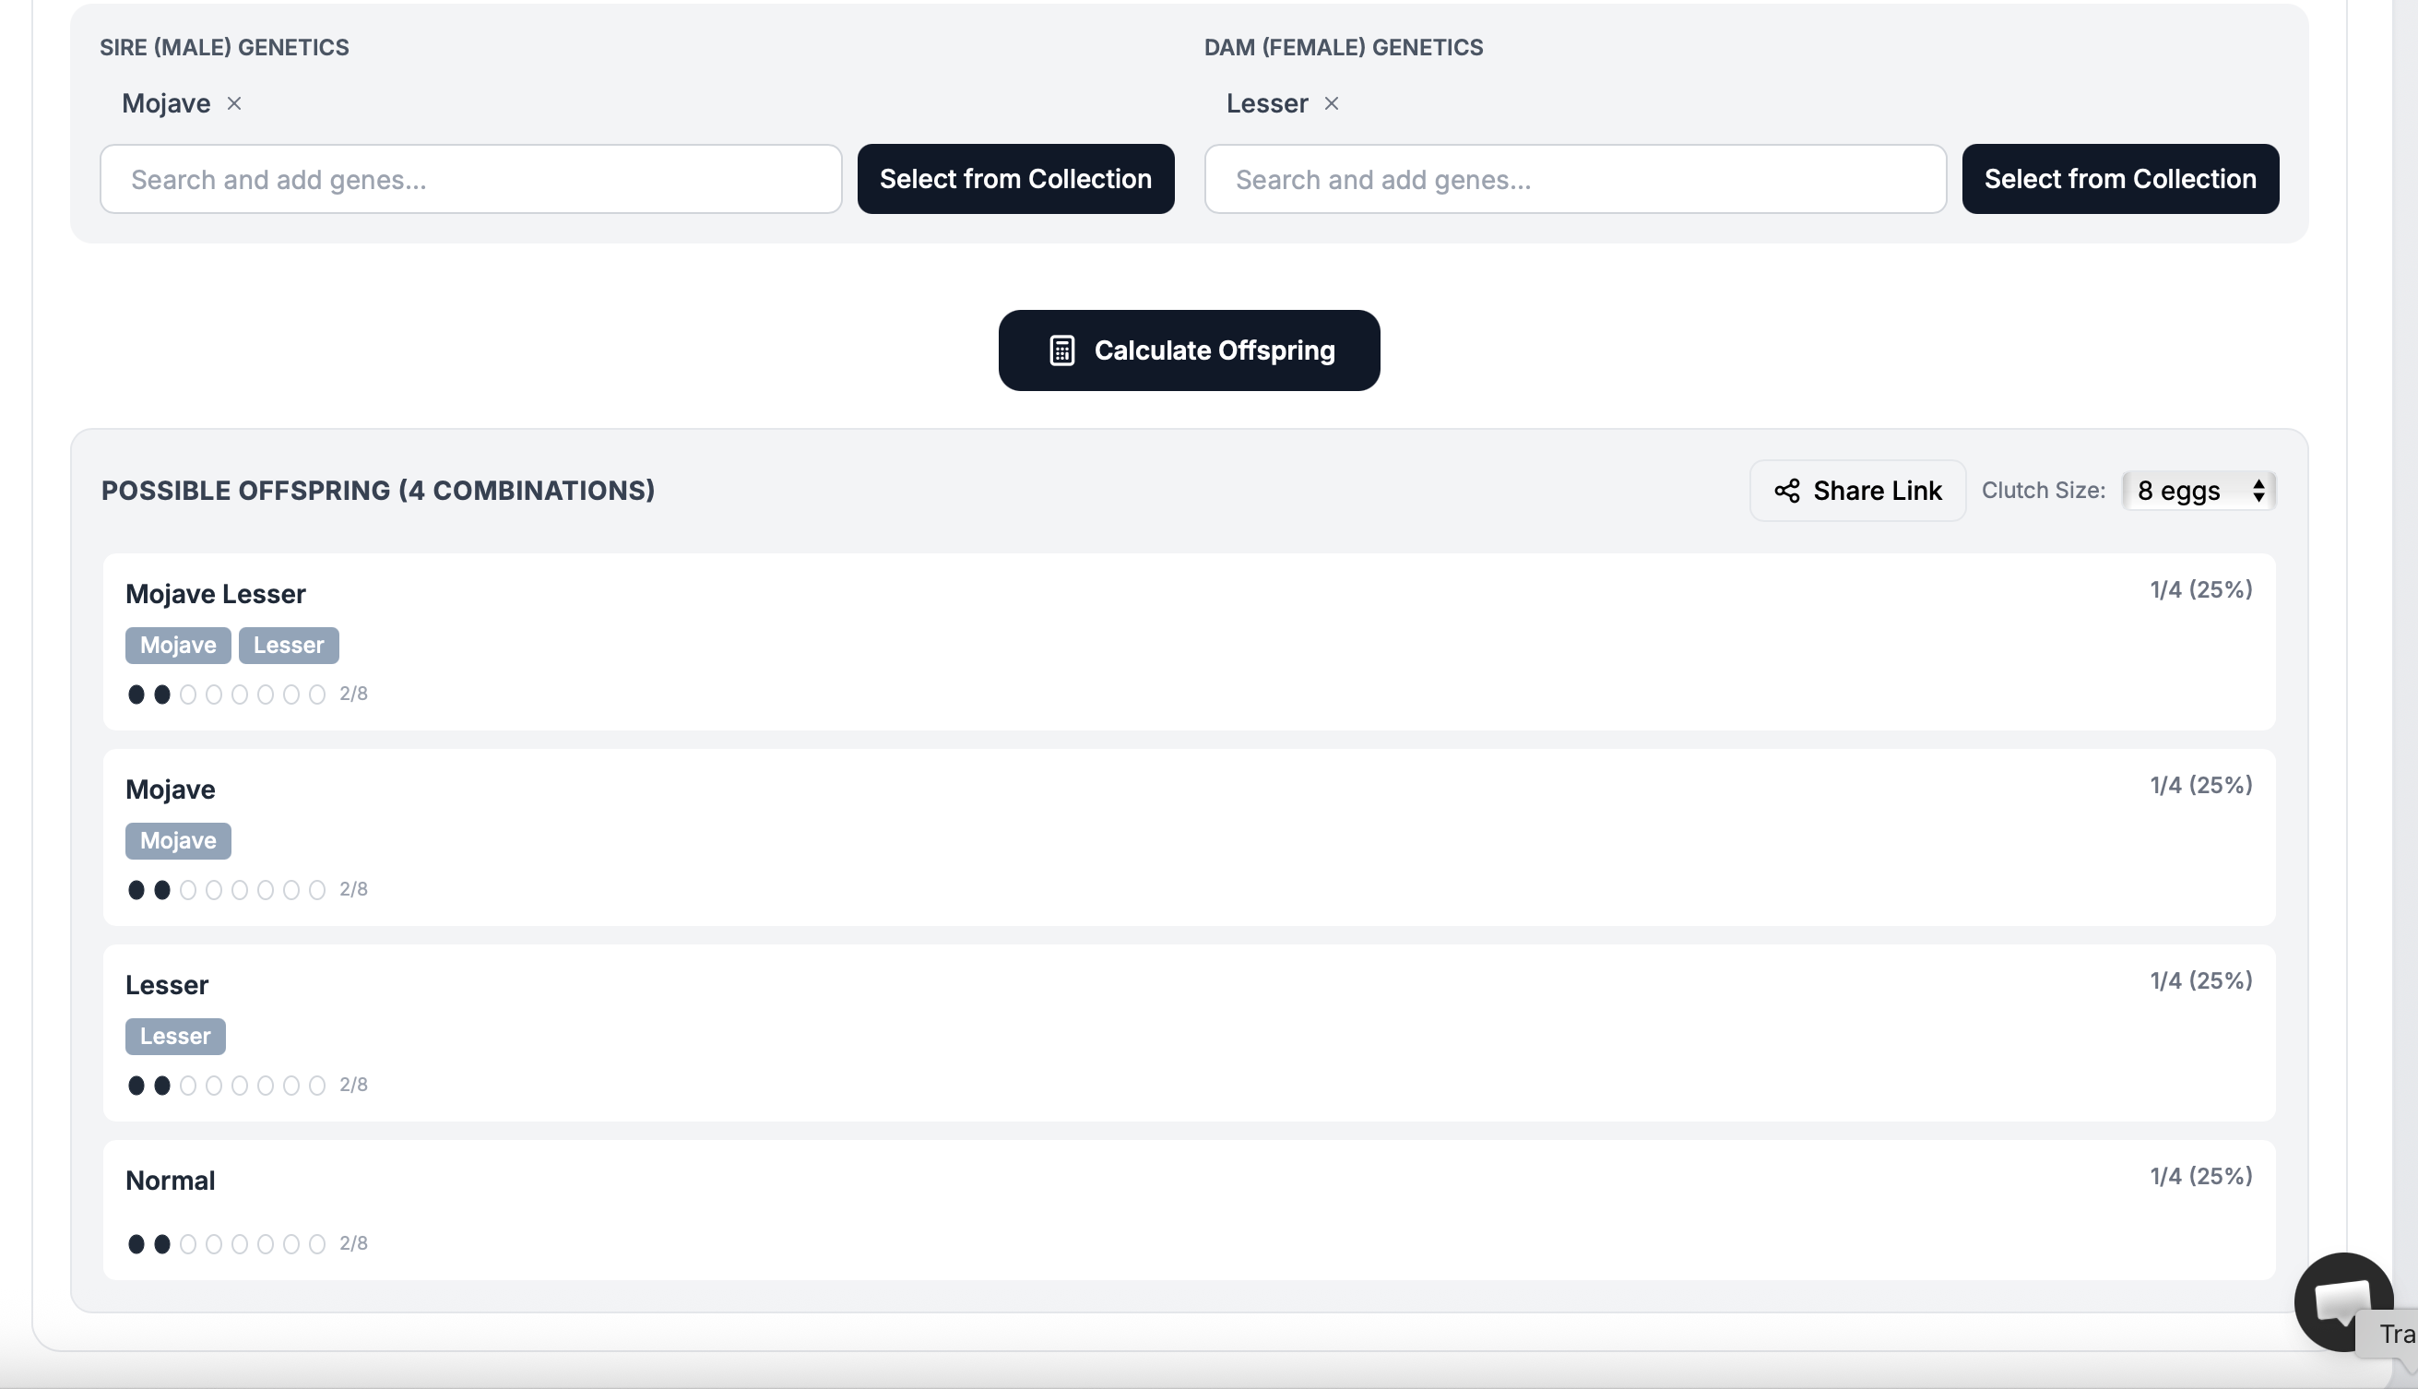Remove the Mojave gene from sire genetics
Image resolution: width=2418 pixels, height=1389 pixels.
tap(235, 104)
